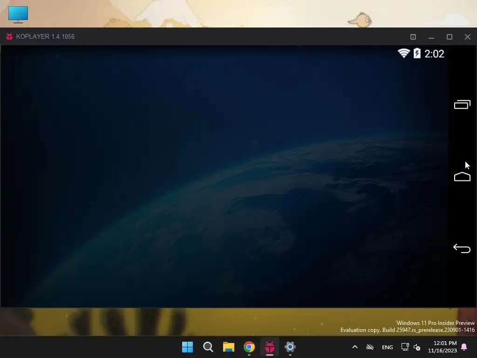Show hidden system tray icons
477x358 pixels.
[354, 347]
